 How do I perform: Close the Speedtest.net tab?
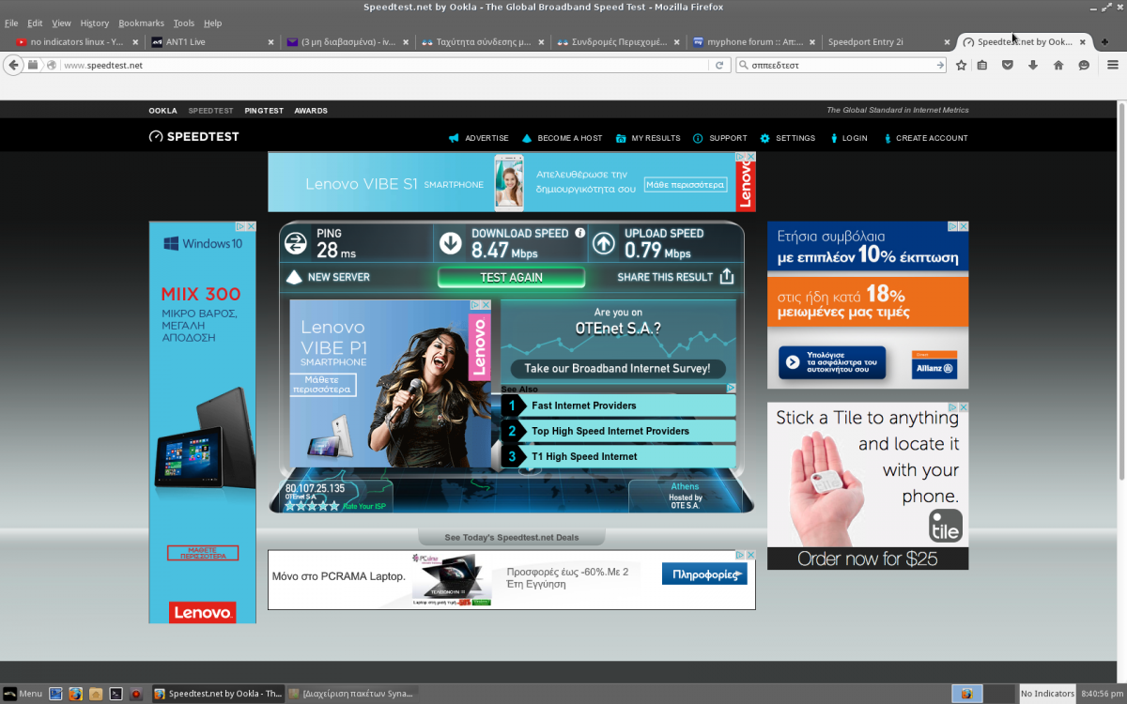click(x=1083, y=42)
